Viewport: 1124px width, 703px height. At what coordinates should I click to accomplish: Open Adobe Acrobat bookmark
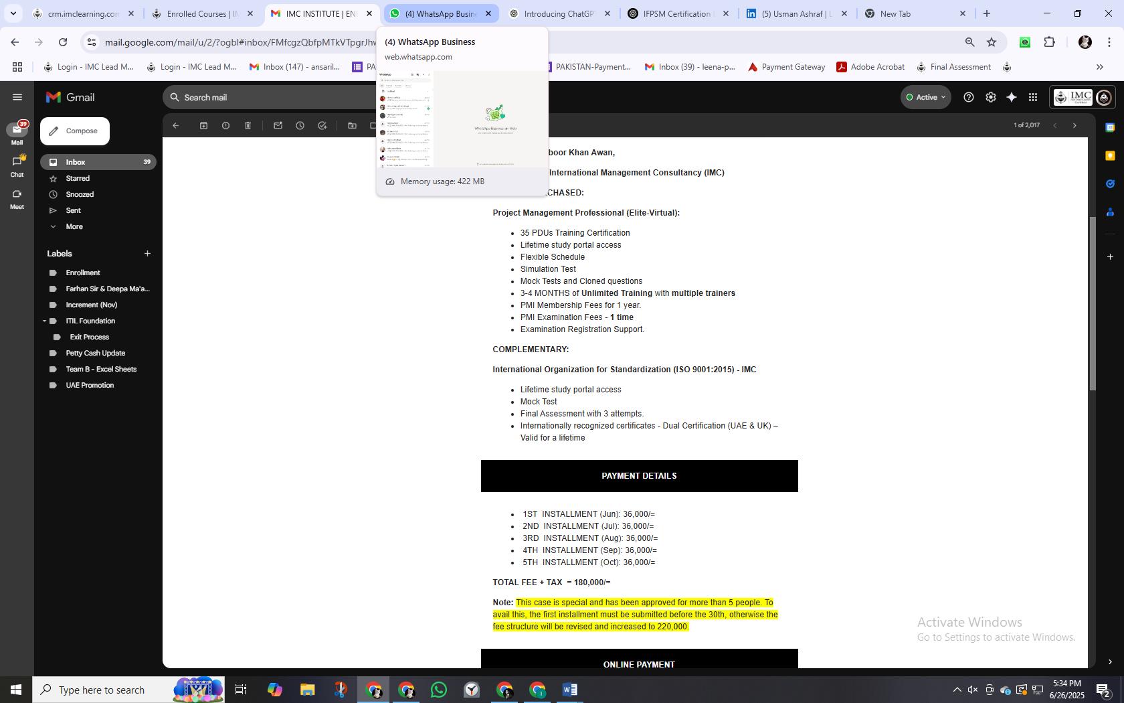click(x=870, y=67)
